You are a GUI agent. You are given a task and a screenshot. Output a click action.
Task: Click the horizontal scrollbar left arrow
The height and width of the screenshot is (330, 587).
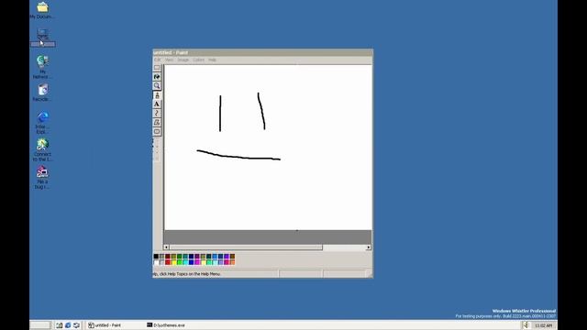[x=166, y=247]
